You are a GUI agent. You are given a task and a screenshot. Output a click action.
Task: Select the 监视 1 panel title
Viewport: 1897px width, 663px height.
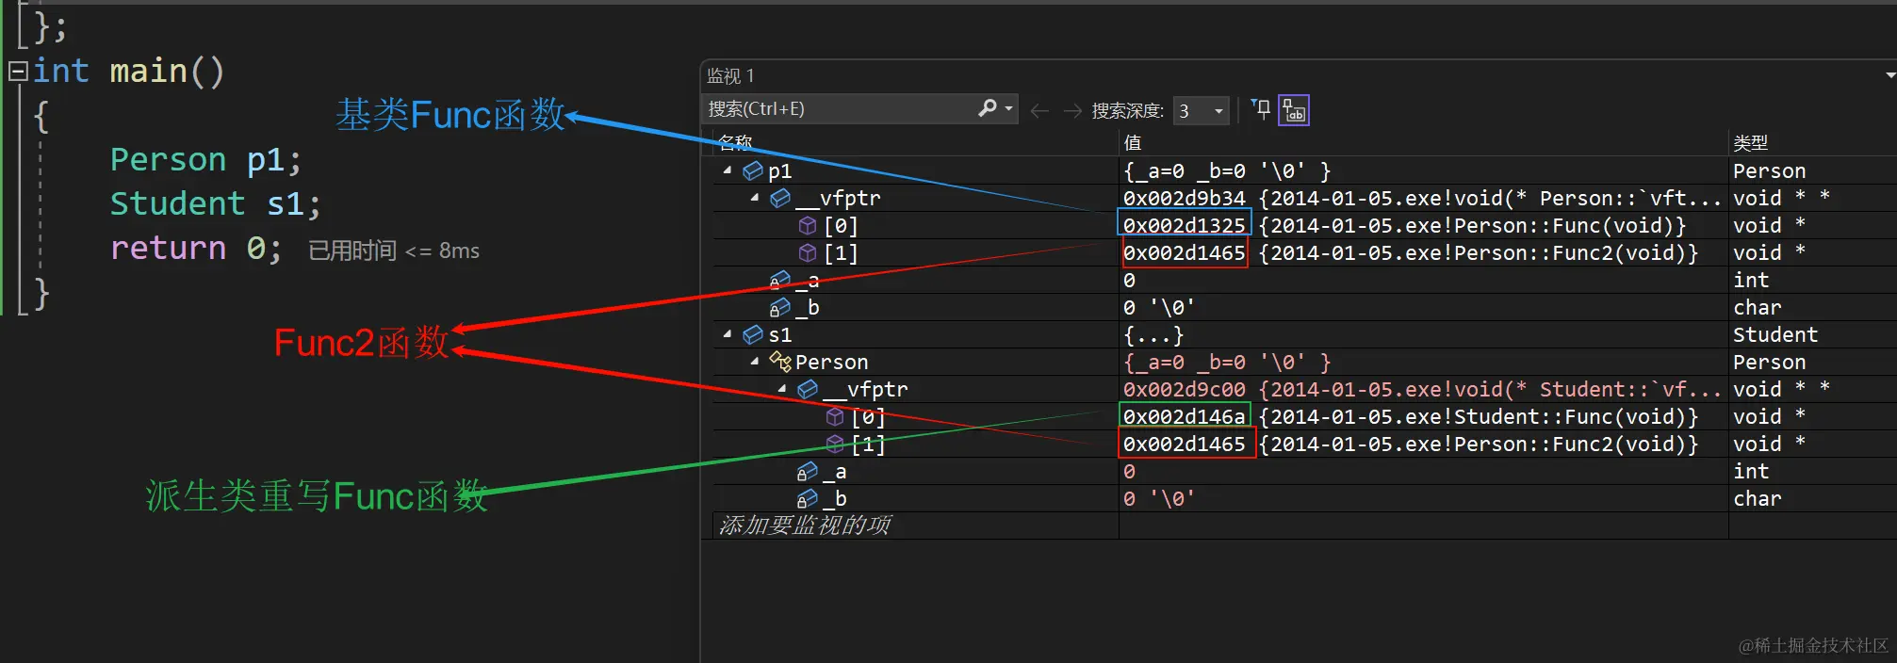730,75
